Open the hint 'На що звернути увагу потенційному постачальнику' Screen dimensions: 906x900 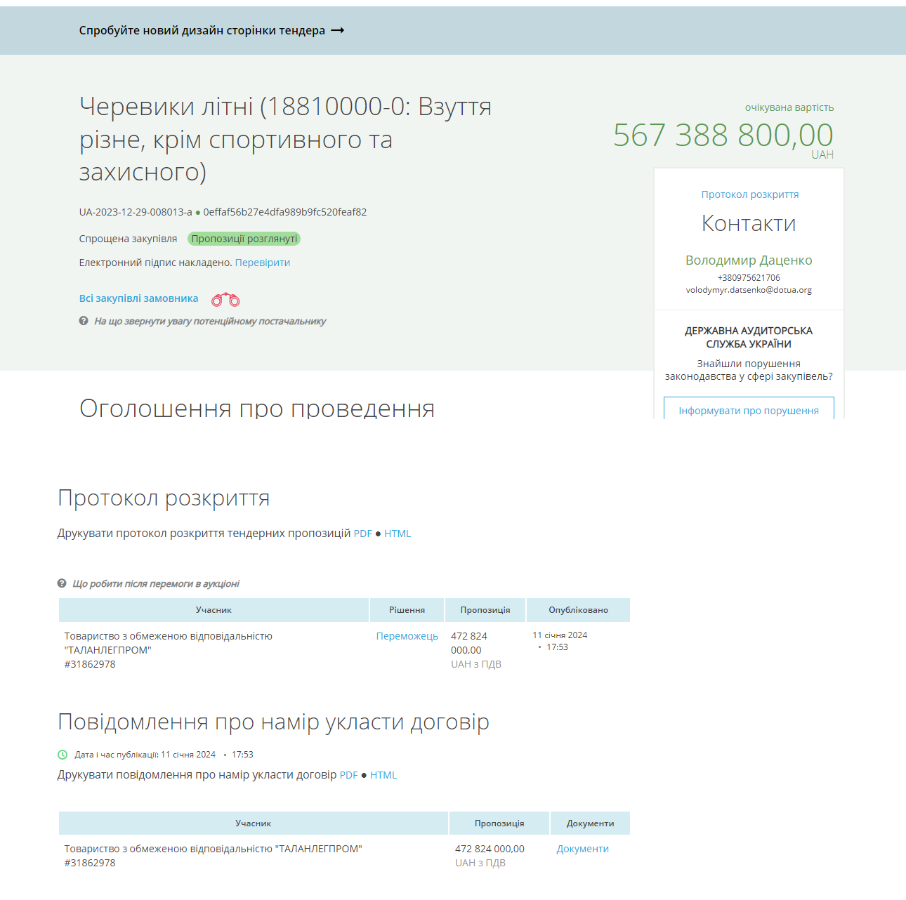(x=210, y=322)
